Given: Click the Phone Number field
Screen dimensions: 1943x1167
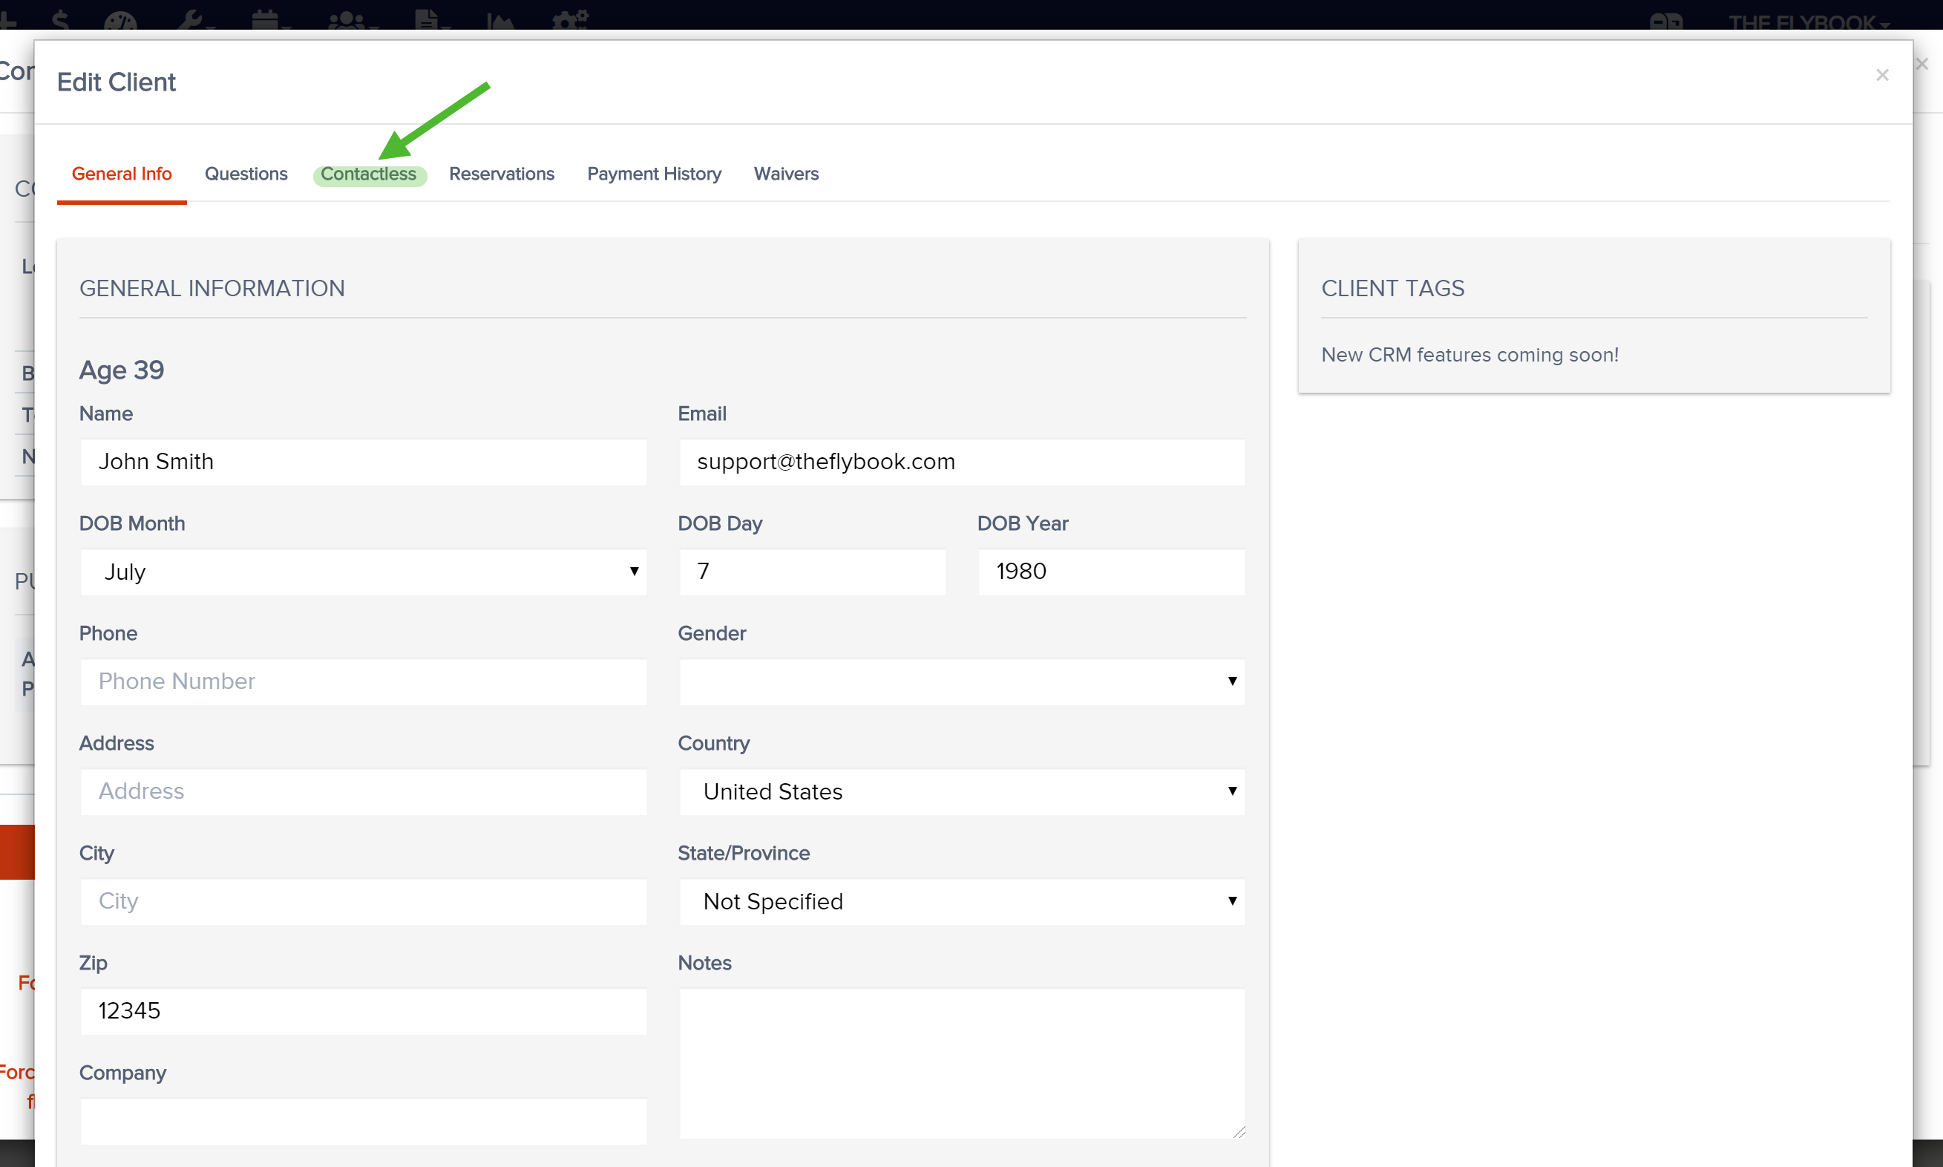Looking at the screenshot, I should [364, 681].
